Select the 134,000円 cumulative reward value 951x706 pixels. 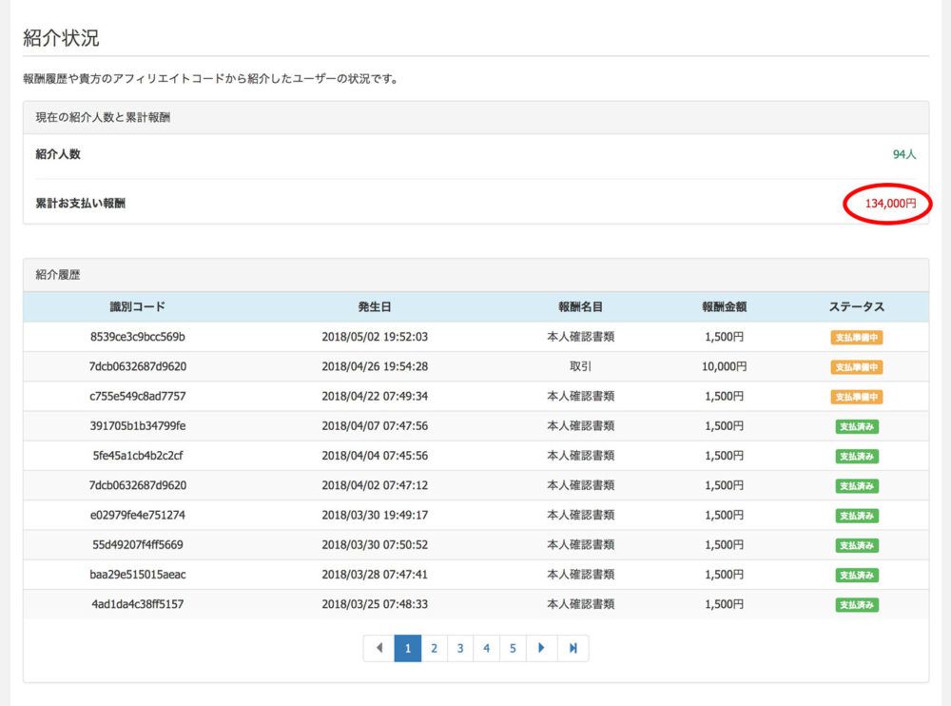click(890, 204)
